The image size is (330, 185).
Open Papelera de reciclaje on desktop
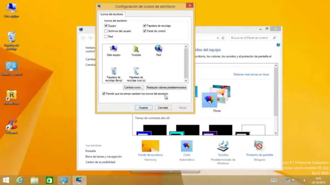[x=12, y=41]
